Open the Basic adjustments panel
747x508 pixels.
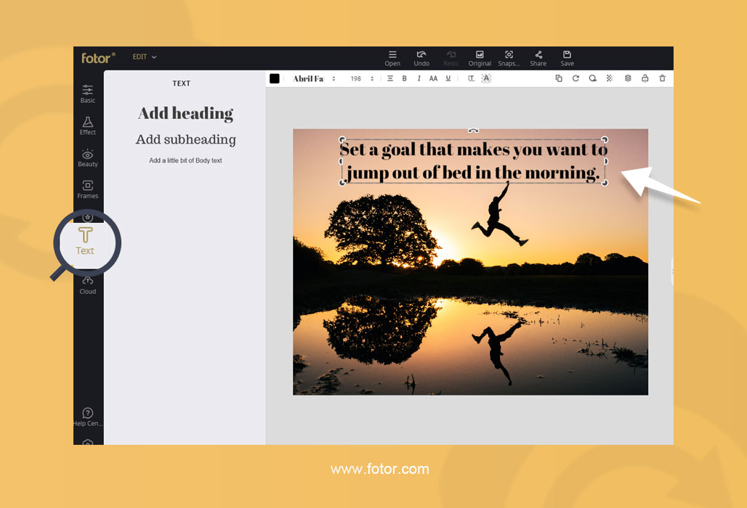coord(88,94)
